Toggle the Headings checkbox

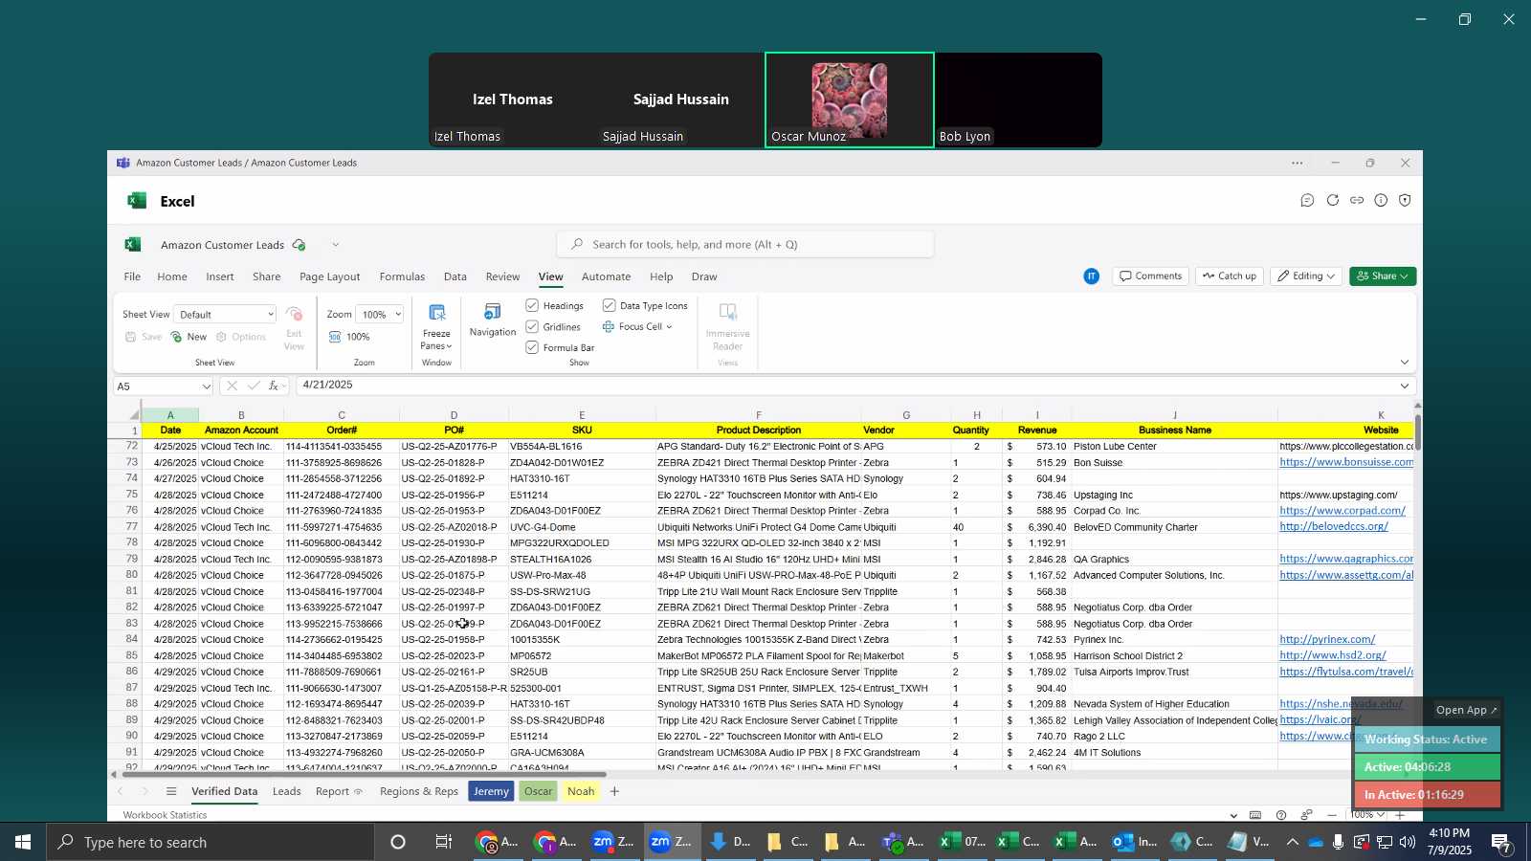532,305
